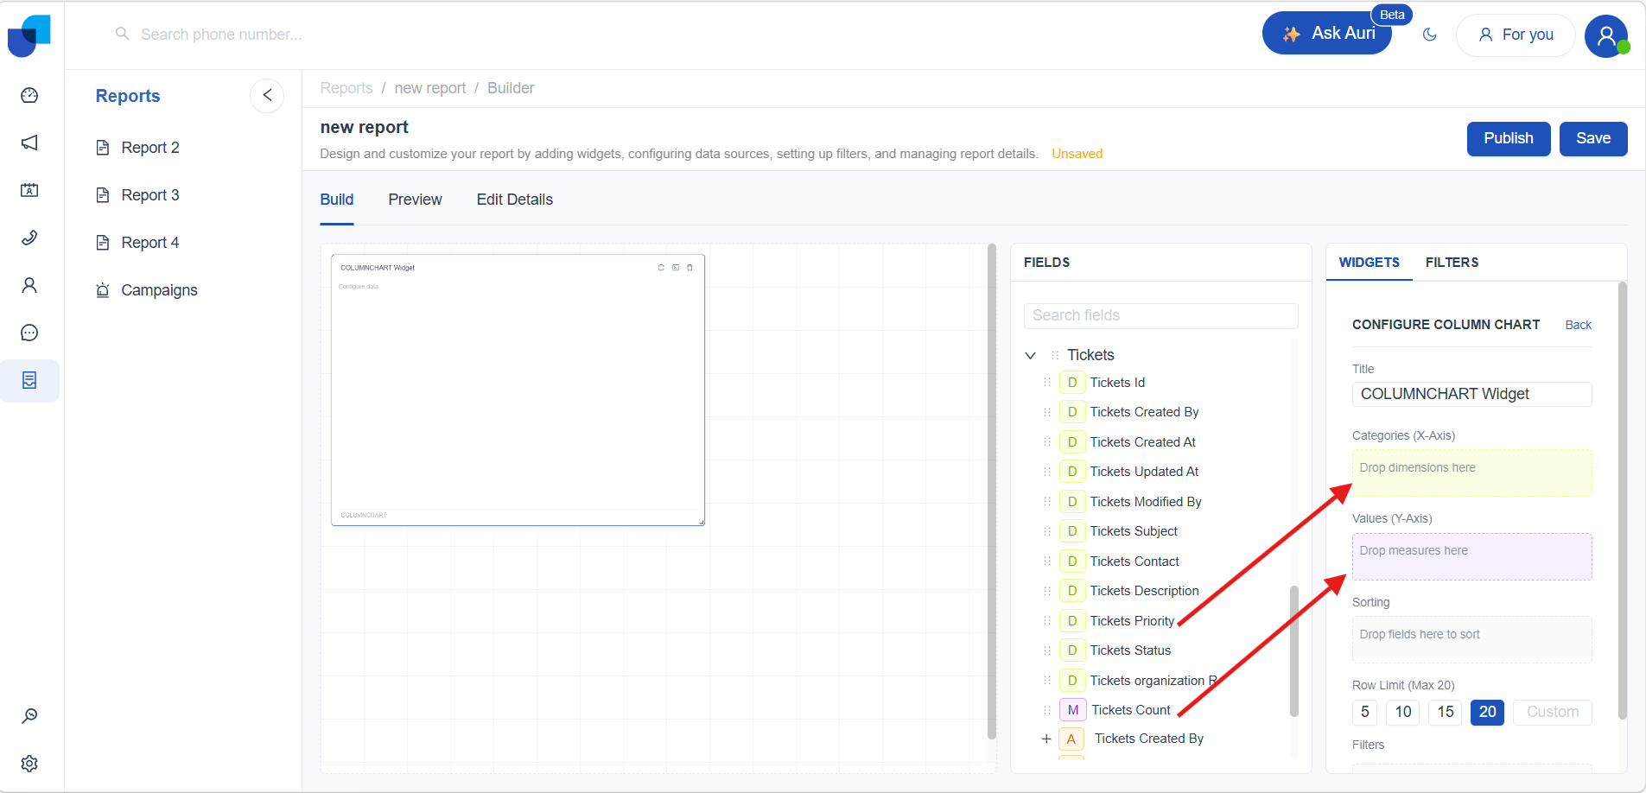Click the phone calls icon in sidebar
The image size is (1646, 793).
click(29, 238)
